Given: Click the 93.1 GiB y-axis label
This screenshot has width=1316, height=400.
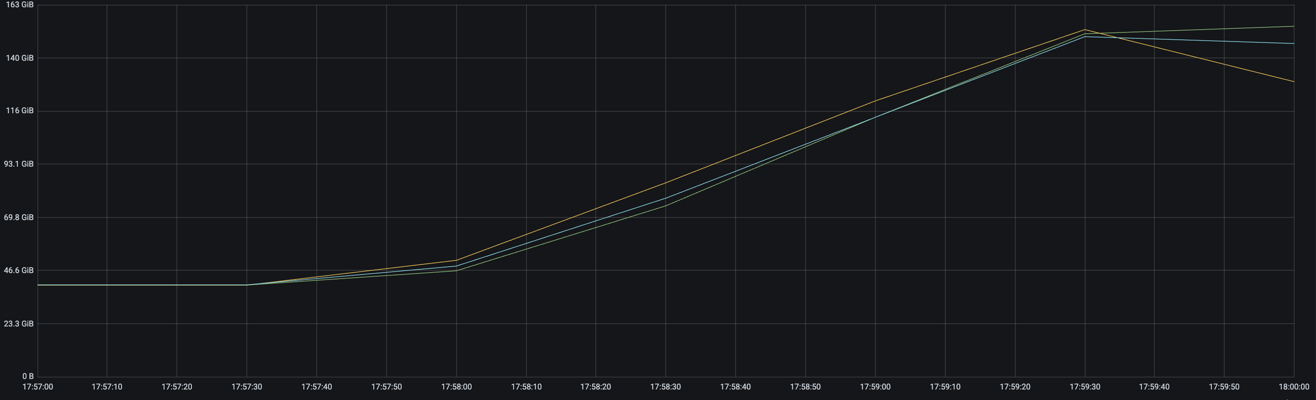Looking at the screenshot, I should (x=19, y=164).
